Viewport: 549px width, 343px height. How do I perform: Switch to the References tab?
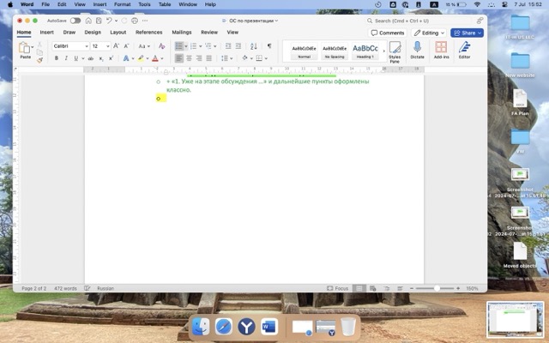(148, 32)
